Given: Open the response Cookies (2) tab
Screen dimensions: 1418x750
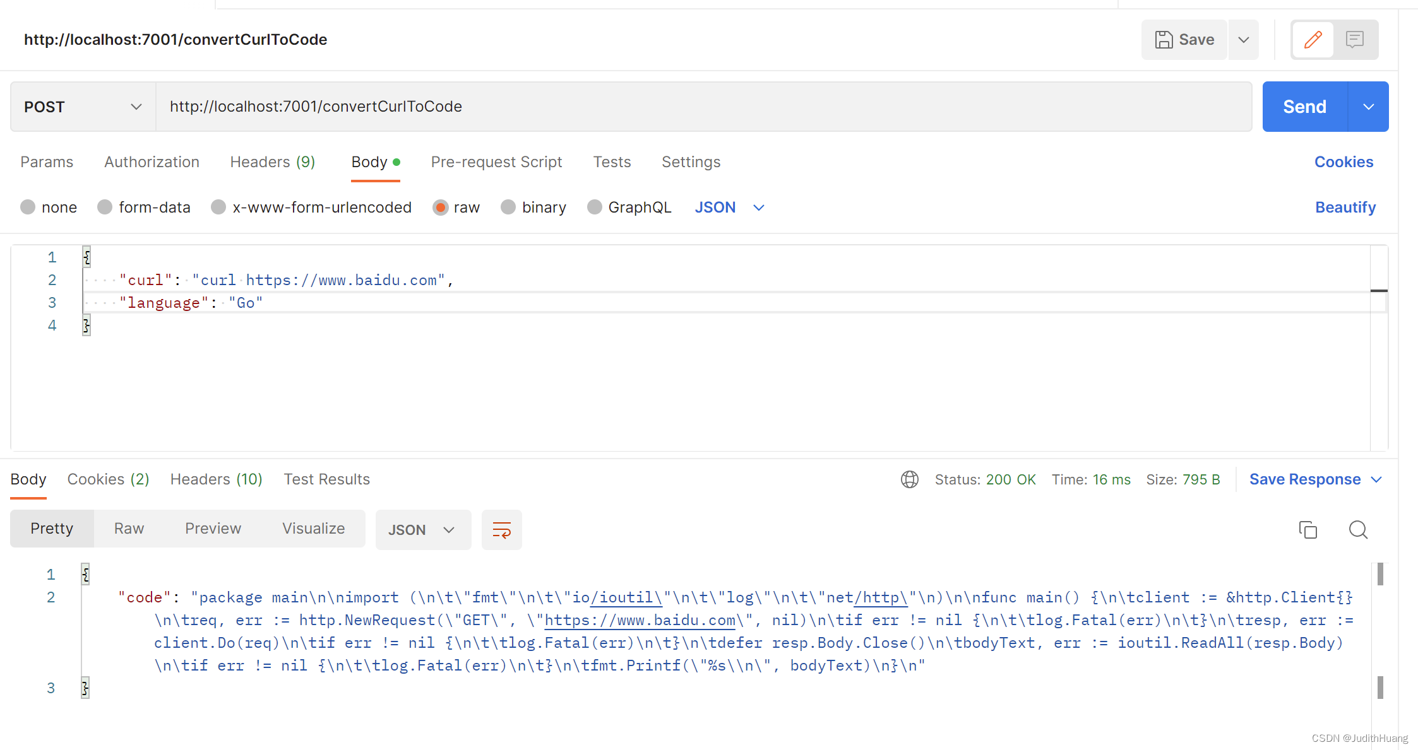Looking at the screenshot, I should (x=109, y=479).
